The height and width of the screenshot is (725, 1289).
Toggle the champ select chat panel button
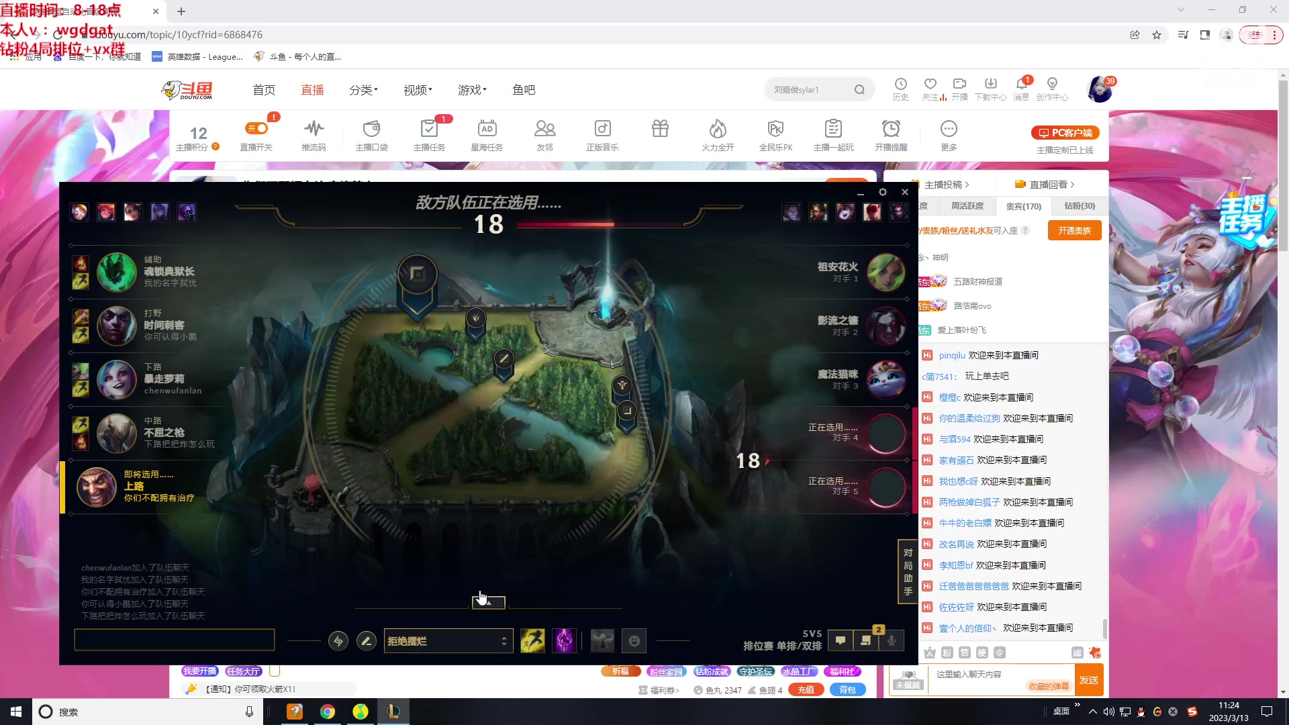(x=841, y=640)
